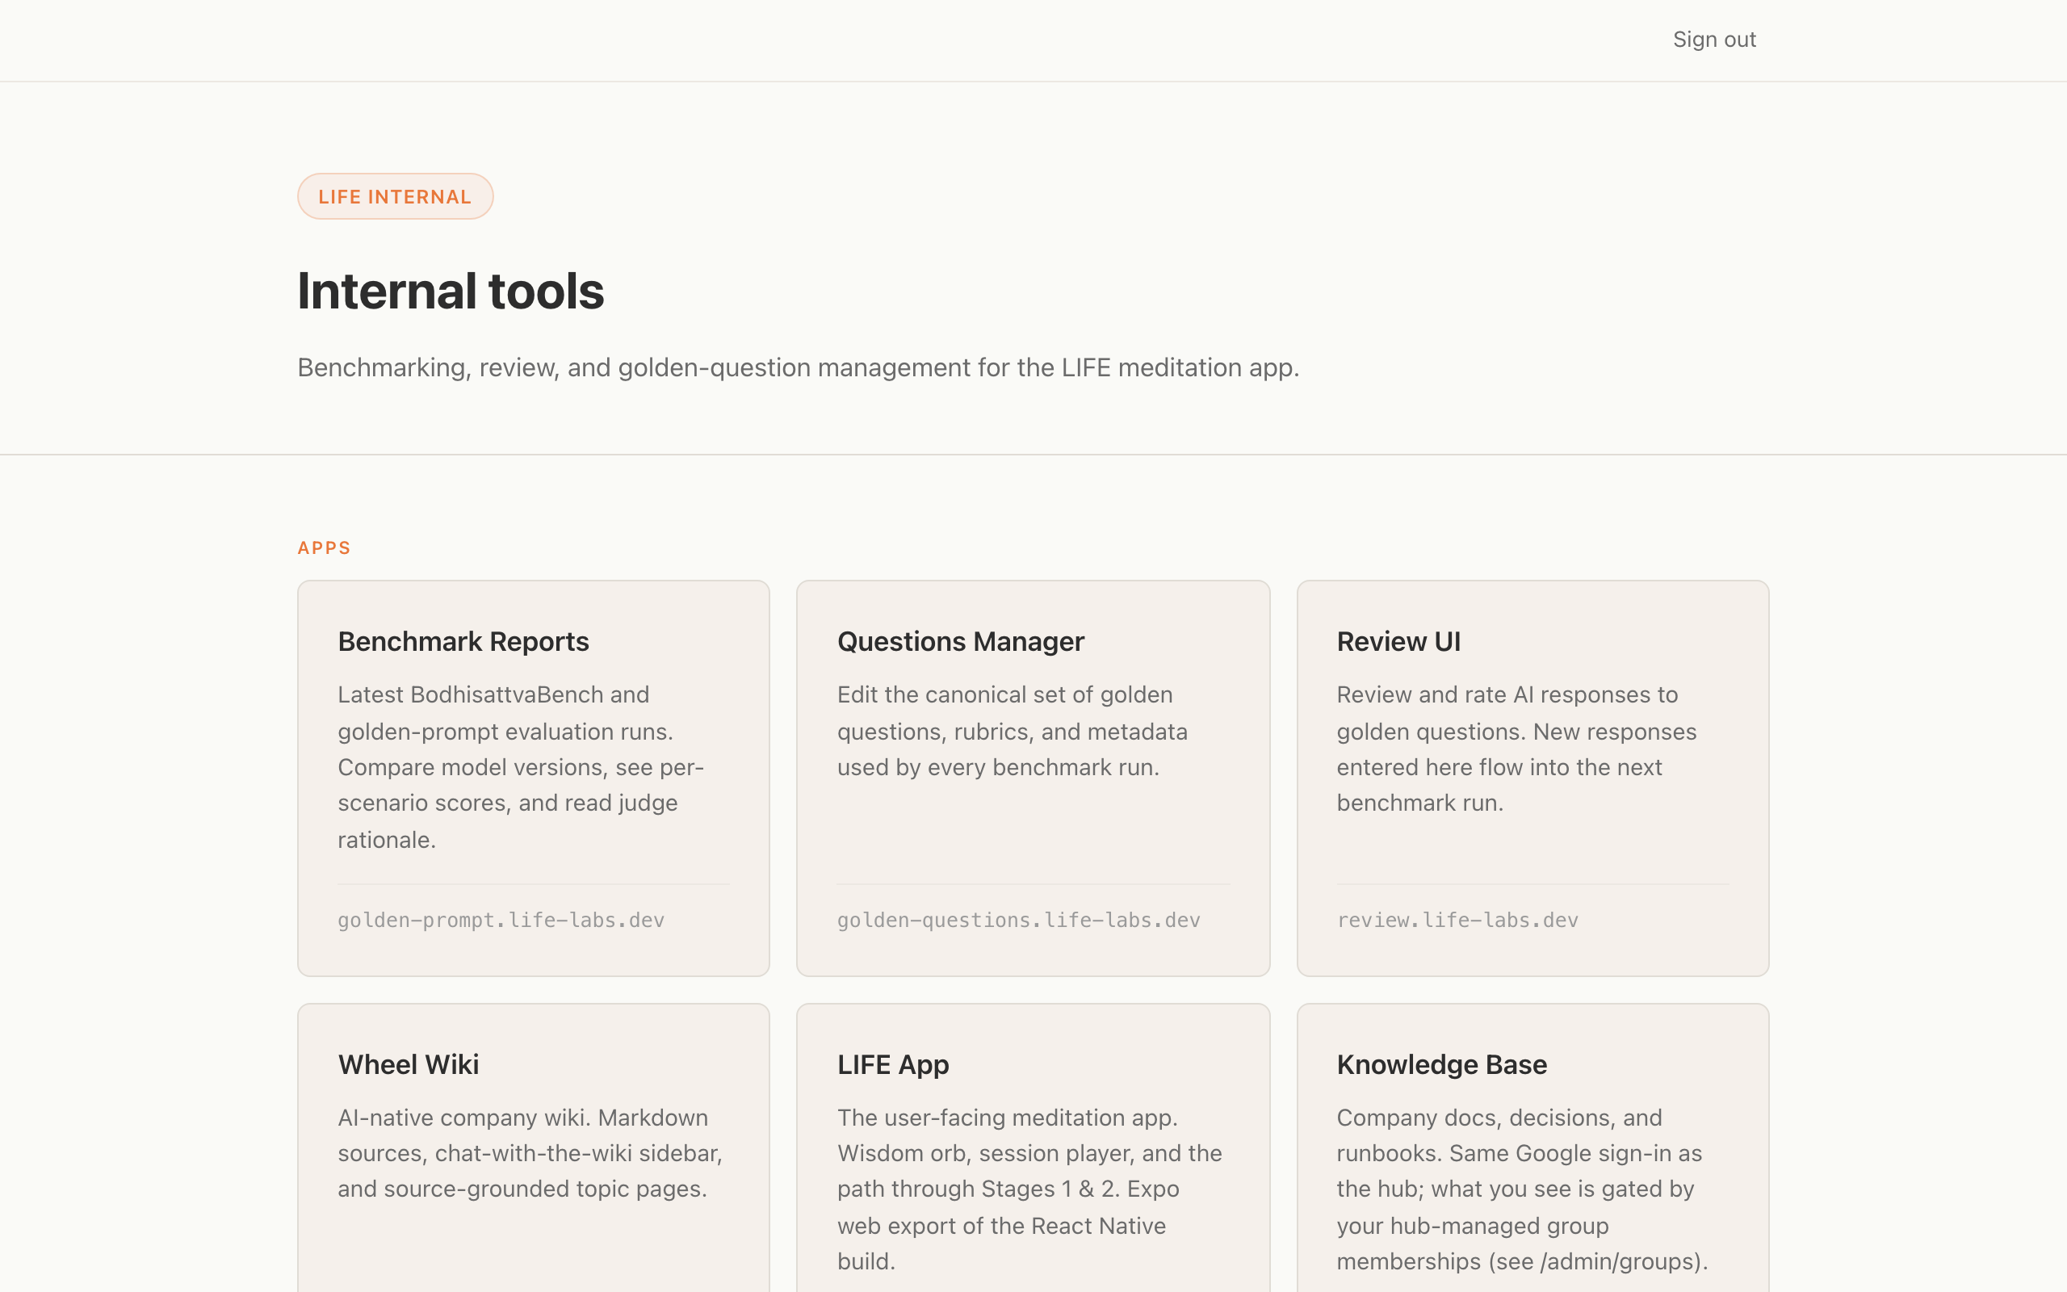
Task: Click the 'Benchmarking, review, and golden-question management' subtitle
Action: click(798, 367)
